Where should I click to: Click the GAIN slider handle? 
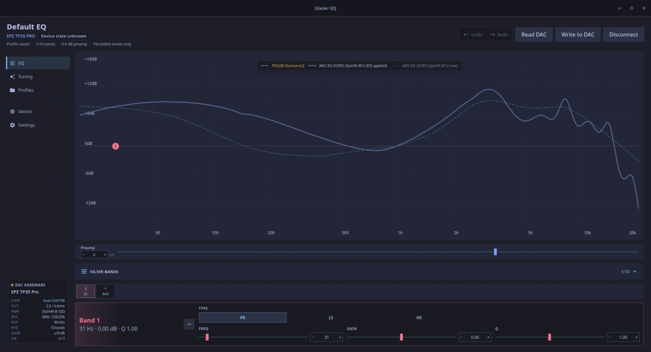[402, 337]
